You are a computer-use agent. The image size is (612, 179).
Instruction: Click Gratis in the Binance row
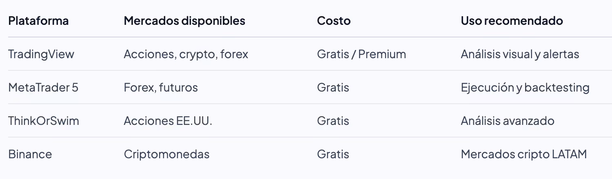pyautogui.click(x=333, y=154)
